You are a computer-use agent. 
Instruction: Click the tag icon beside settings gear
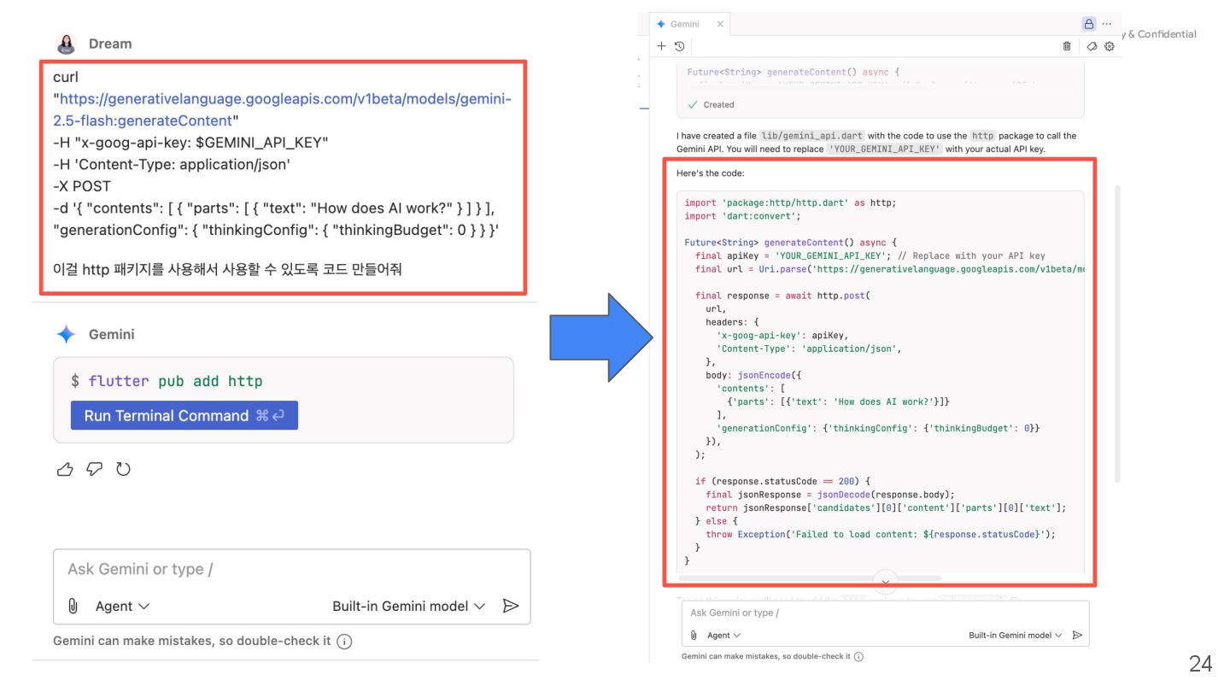1092,46
